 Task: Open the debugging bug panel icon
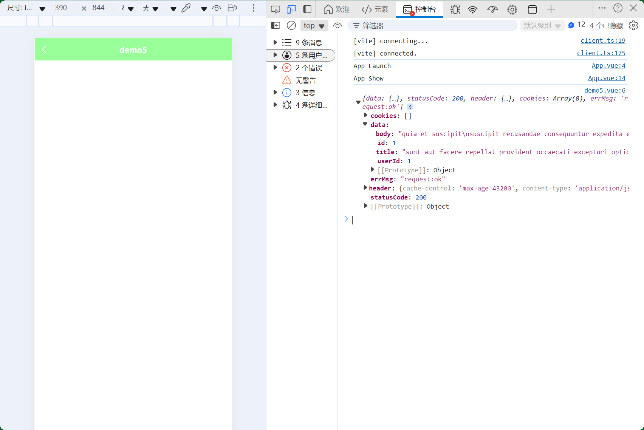click(x=455, y=9)
